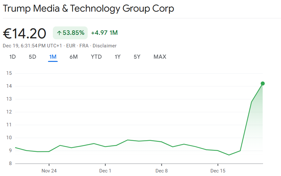Click the Dec 8 date axis label

coord(161,171)
